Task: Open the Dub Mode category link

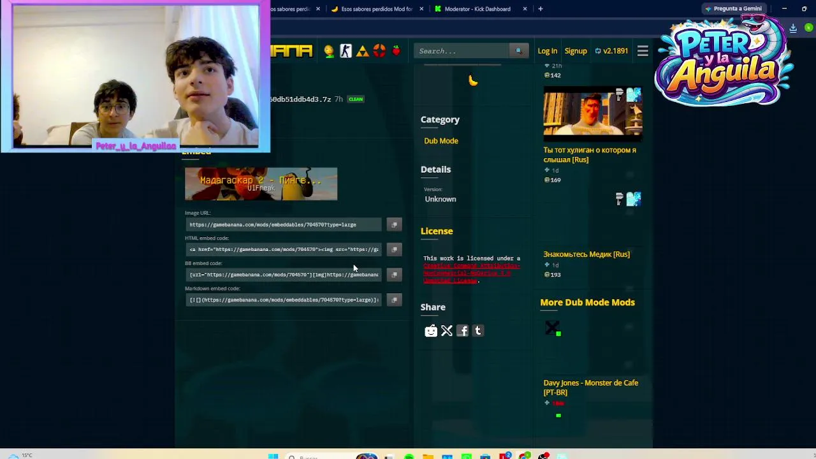Action: pos(441,141)
